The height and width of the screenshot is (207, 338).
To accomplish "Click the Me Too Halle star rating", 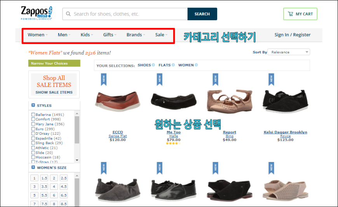I will click(174, 143).
